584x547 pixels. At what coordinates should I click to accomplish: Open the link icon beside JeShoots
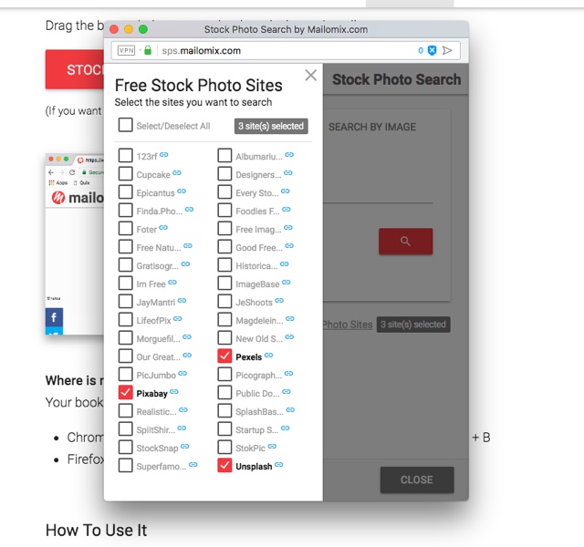point(279,301)
